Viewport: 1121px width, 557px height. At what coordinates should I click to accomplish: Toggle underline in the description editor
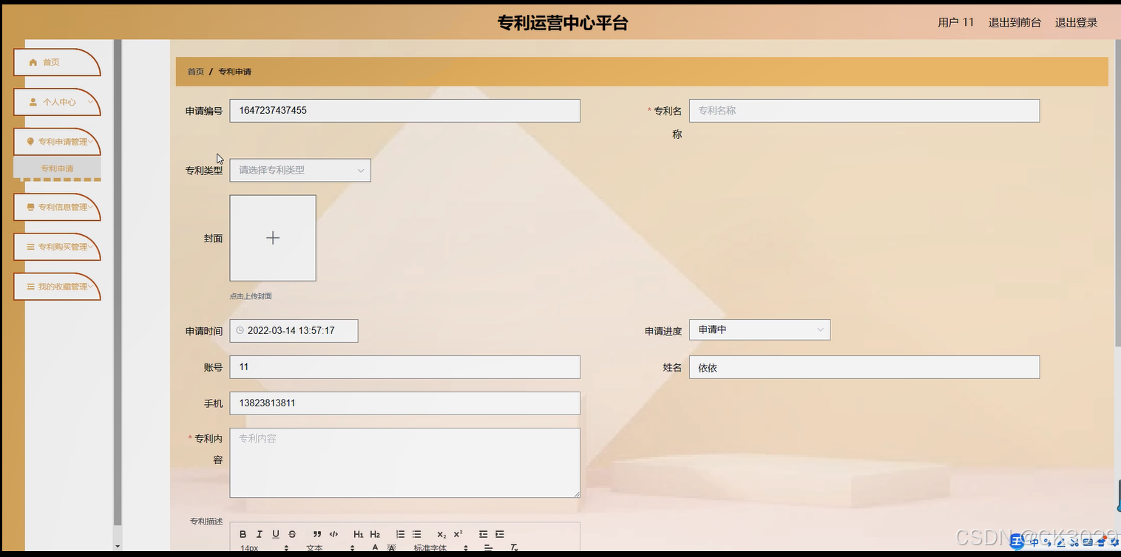coord(276,534)
